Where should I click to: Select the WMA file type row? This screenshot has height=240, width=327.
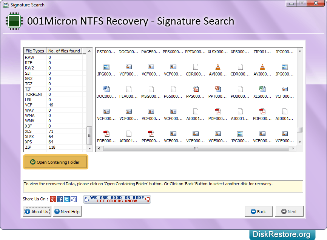click(55, 115)
